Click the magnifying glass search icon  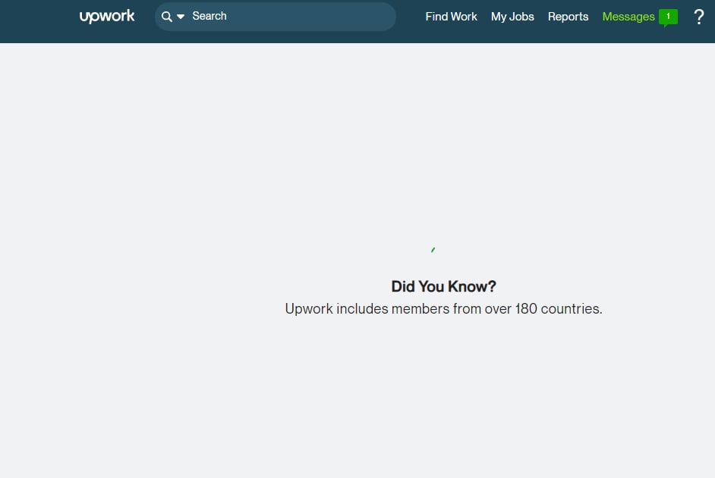(x=167, y=17)
